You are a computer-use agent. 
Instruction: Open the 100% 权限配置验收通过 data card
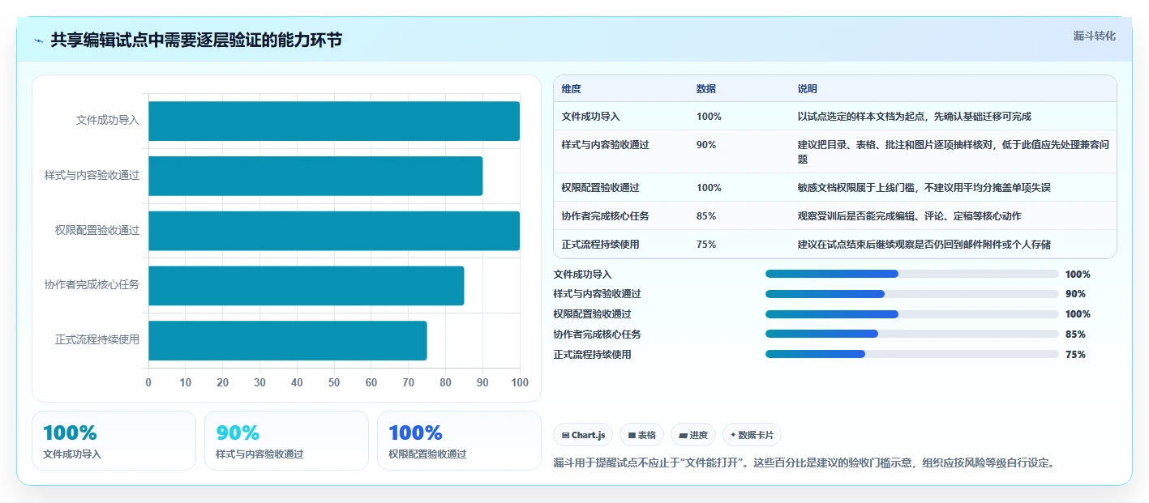tap(459, 441)
